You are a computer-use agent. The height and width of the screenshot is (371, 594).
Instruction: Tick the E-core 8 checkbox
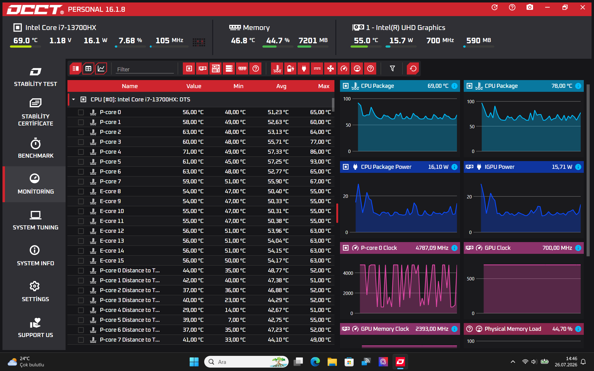pyautogui.click(x=81, y=191)
